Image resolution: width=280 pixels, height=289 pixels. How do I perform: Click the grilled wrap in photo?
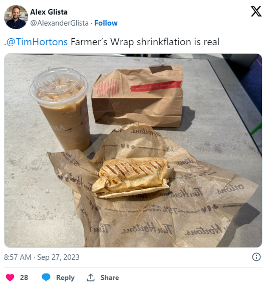[x=132, y=177]
